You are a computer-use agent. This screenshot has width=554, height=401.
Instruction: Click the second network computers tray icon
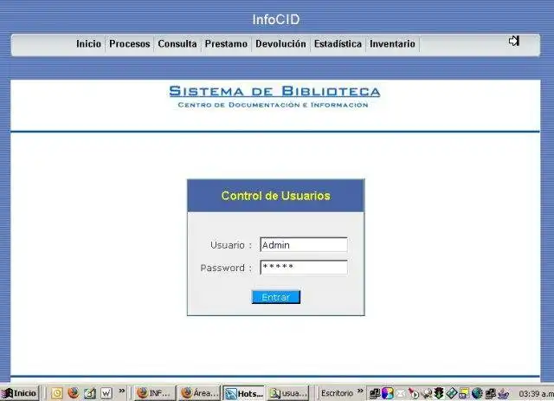pyautogui.click(x=490, y=393)
